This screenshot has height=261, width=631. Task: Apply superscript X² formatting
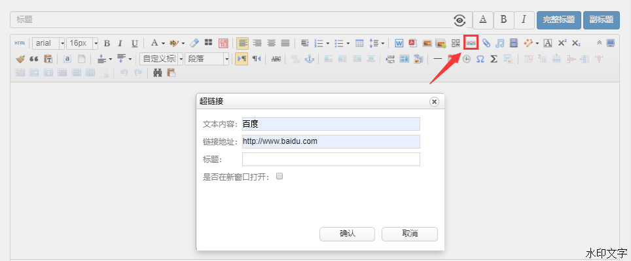[x=562, y=43]
